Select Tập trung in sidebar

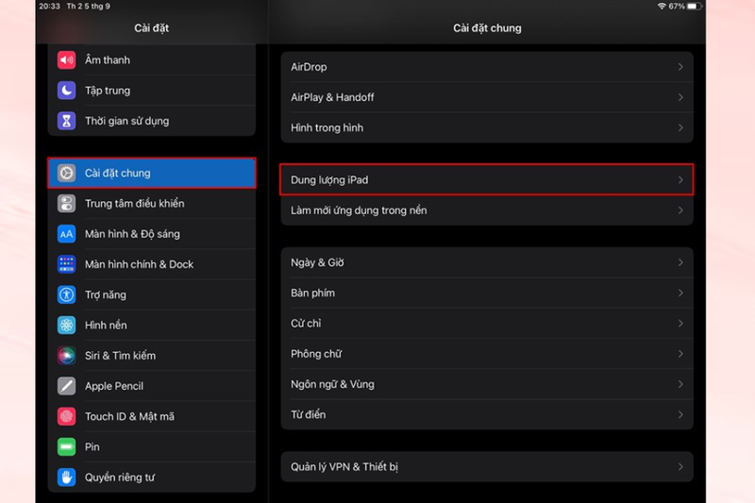(152, 91)
